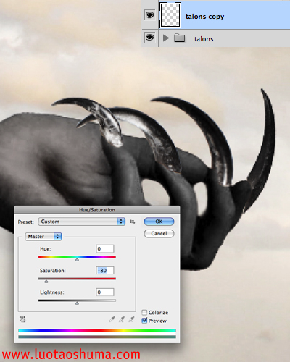This screenshot has width=290, height=362.
Task: Open the Master channel dropdown
Action: 43,237
